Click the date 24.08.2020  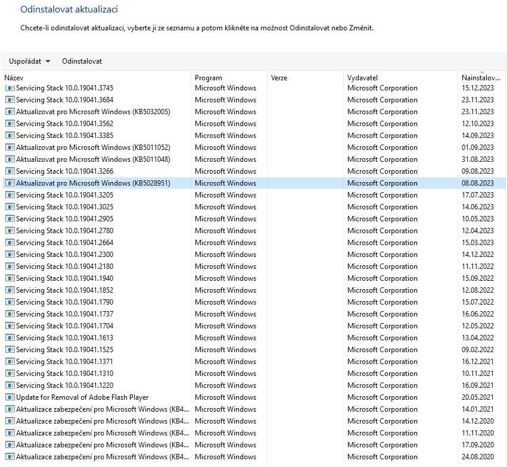[x=478, y=457]
